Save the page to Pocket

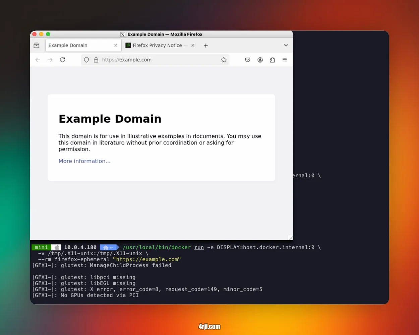(248, 60)
